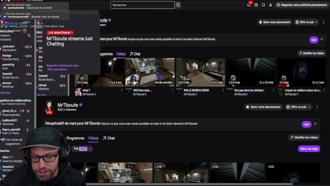Viewport: 330px width, 186px height.
Task: Open the chat bubble icon in top bar
Action: 263,5
